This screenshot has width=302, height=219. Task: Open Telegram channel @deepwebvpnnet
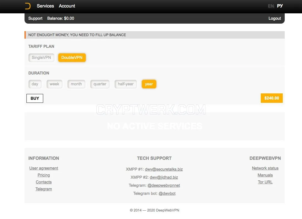pos(164,185)
